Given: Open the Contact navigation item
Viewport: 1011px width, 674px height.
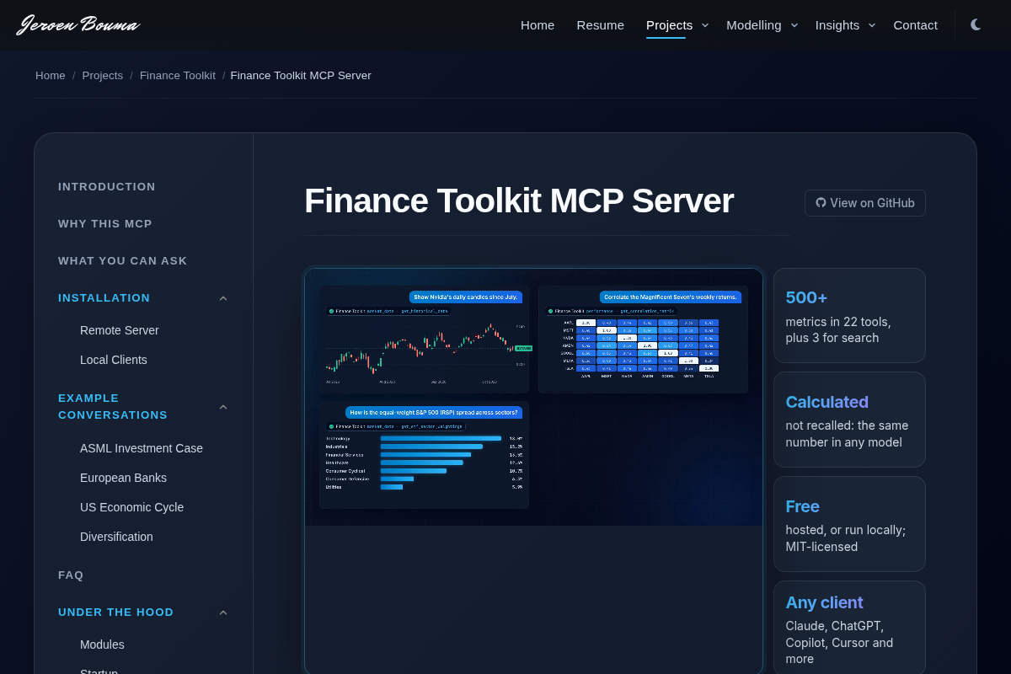Looking at the screenshot, I should pyautogui.click(x=916, y=25).
